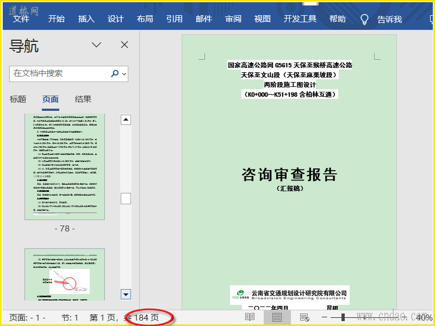The height and width of the screenshot is (326, 435).
Task: Expand the navigation pane options chevron
Action: [97, 45]
